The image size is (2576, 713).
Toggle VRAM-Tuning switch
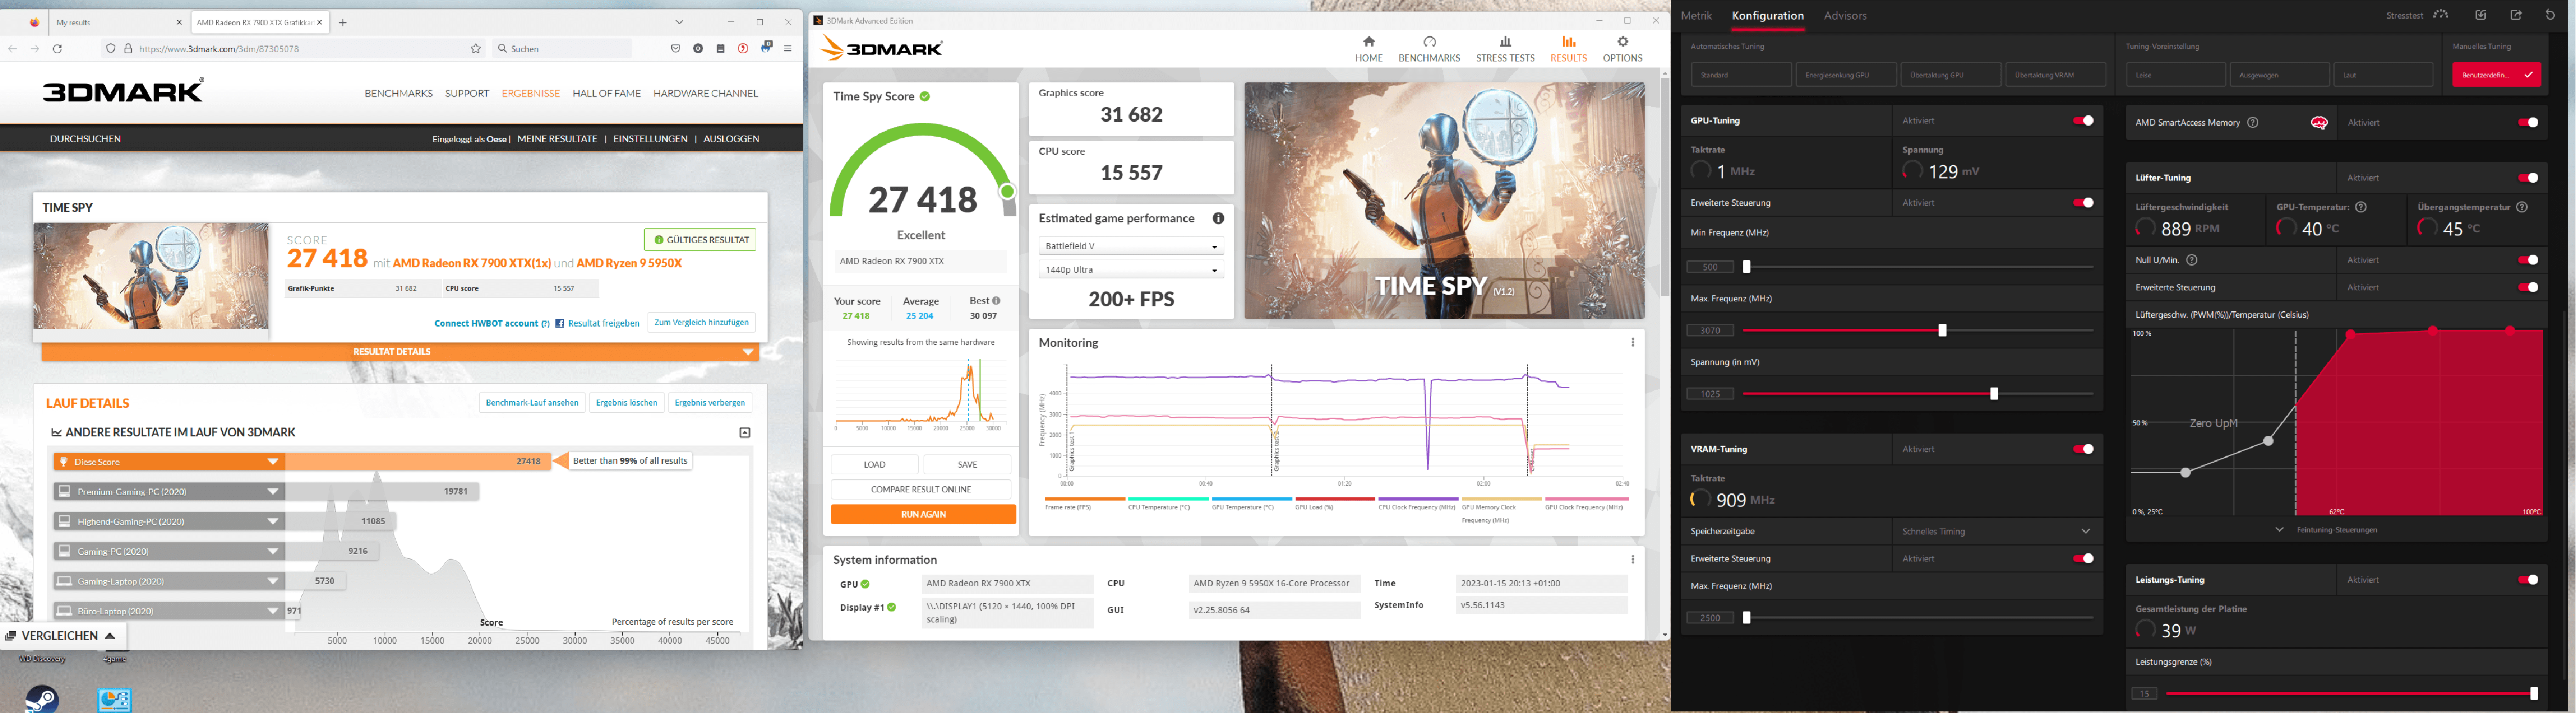click(x=2084, y=449)
